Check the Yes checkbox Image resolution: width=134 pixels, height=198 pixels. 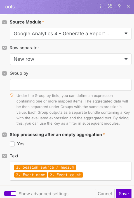[x=12, y=144]
